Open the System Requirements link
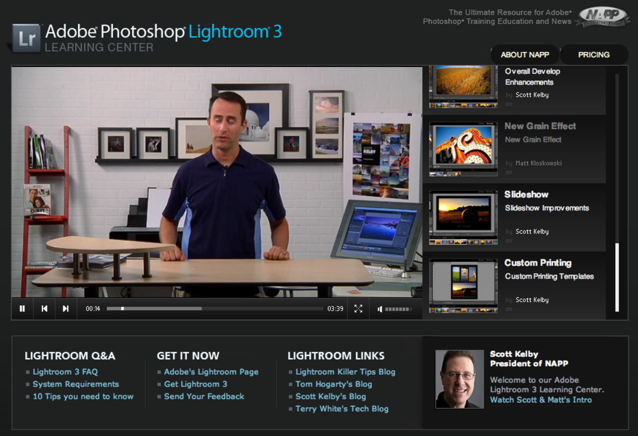This screenshot has height=436, width=638. [76, 384]
